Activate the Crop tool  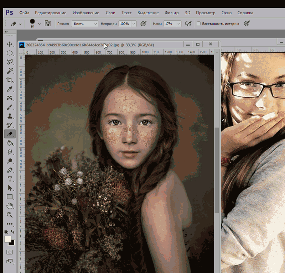(x=10, y=80)
